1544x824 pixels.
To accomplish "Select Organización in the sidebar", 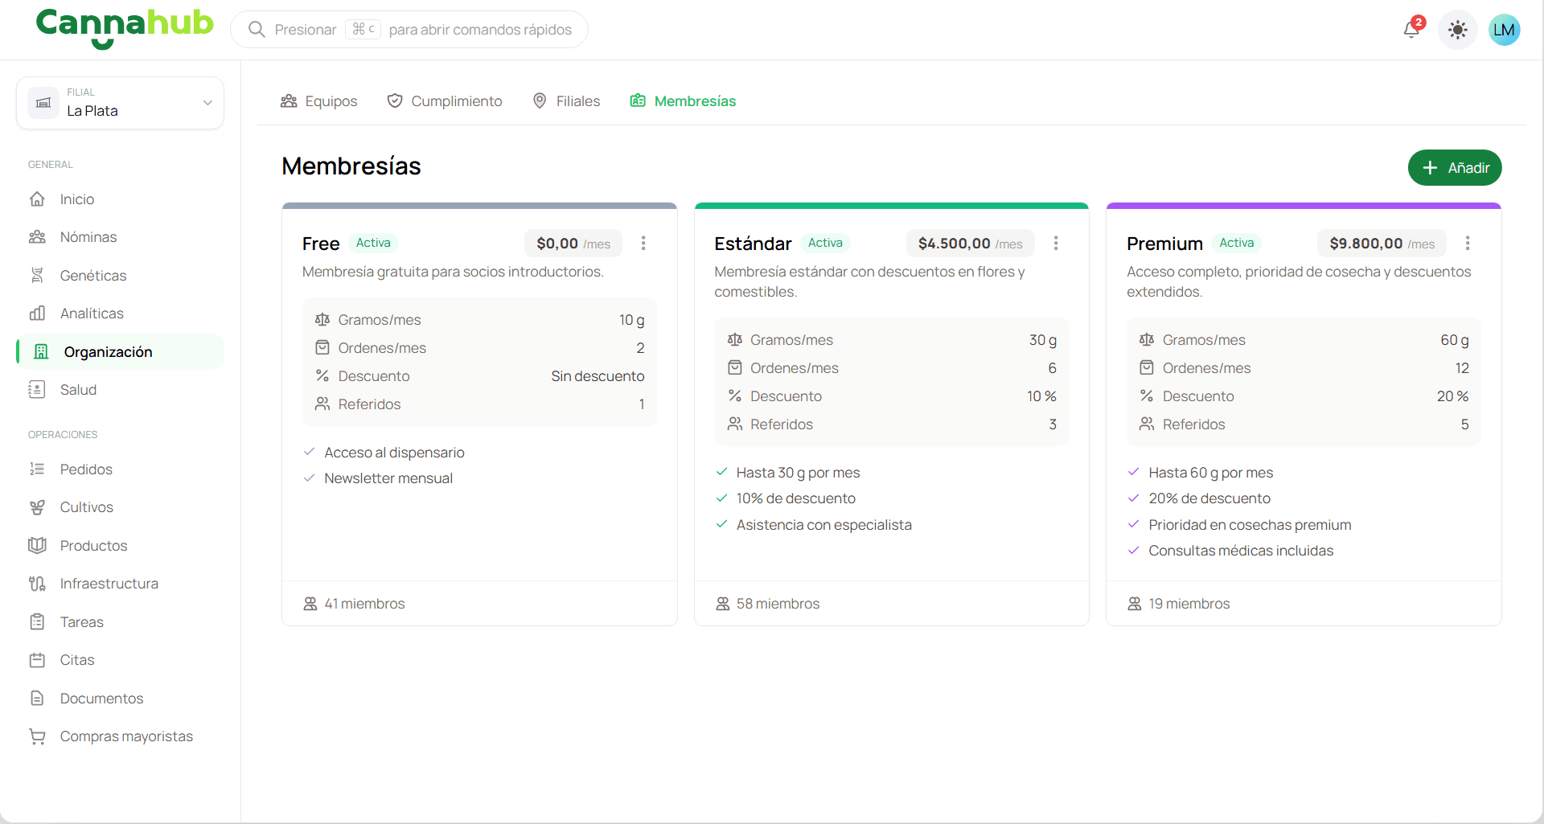I will coord(120,352).
